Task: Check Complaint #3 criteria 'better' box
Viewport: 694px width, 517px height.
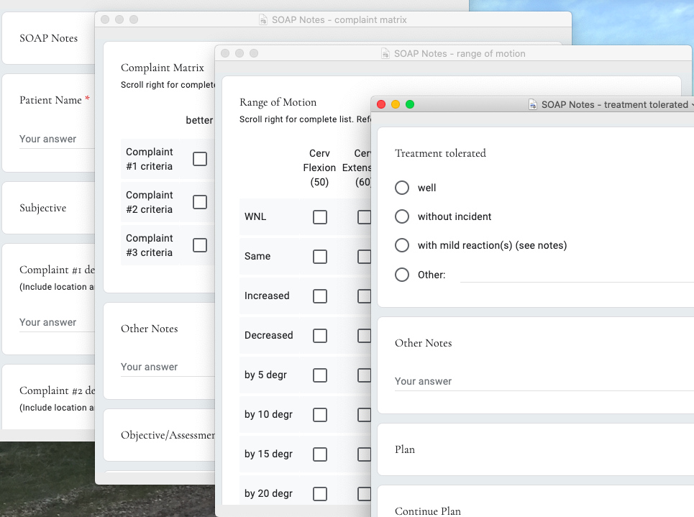Action: pyautogui.click(x=200, y=244)
